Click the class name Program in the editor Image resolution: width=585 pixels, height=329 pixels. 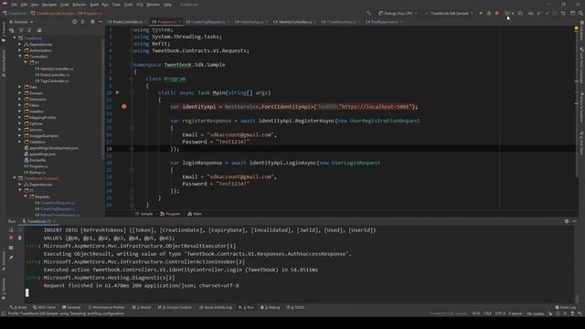[175, 79]
